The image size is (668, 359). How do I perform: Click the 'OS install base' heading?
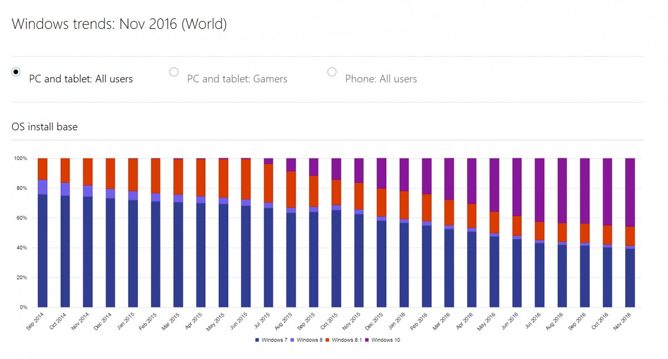(x=45, y=127)
